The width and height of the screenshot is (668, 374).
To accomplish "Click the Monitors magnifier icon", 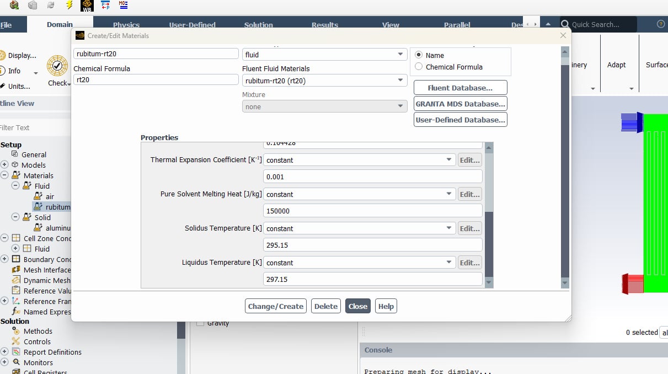I will click(x=16, y=362).
